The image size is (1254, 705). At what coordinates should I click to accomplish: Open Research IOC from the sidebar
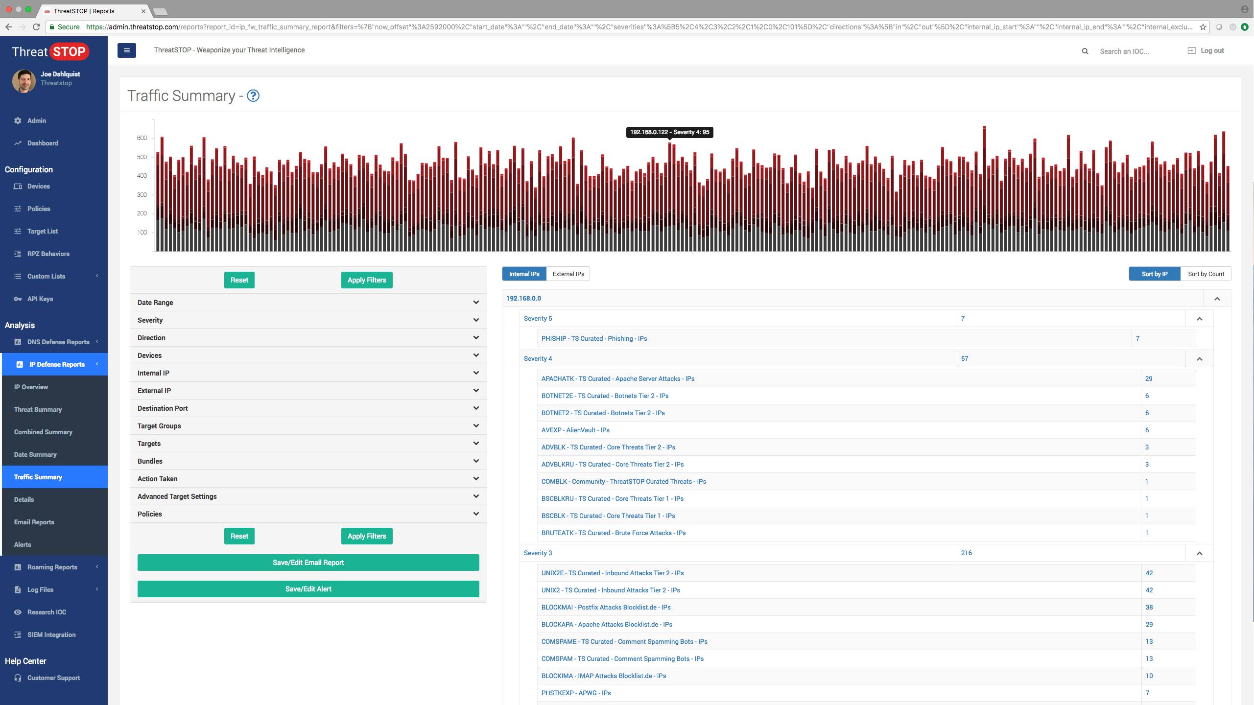coord(46,612)
